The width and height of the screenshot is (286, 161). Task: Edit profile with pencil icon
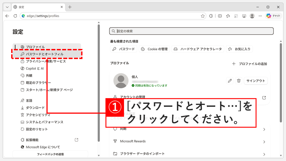pos(230,81)
